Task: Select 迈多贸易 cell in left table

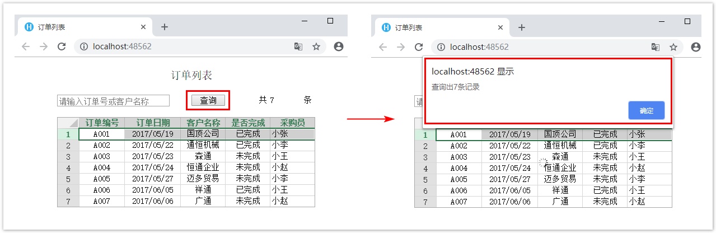Action: pyautogui.click(x=203, y=179)
